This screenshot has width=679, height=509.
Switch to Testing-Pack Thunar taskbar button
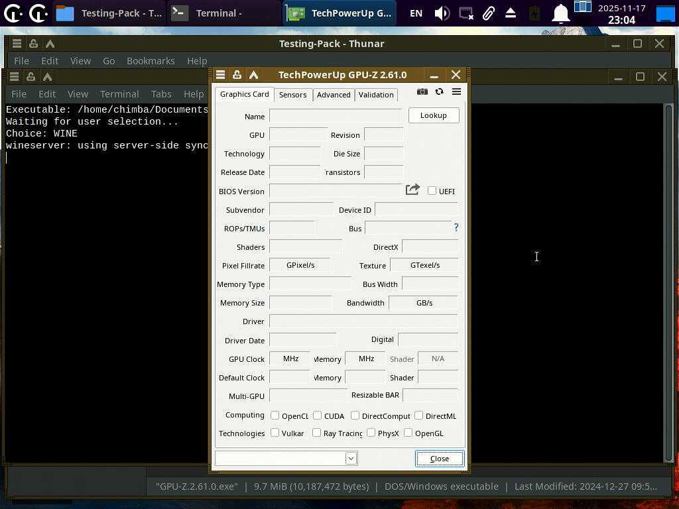(109, 13)
